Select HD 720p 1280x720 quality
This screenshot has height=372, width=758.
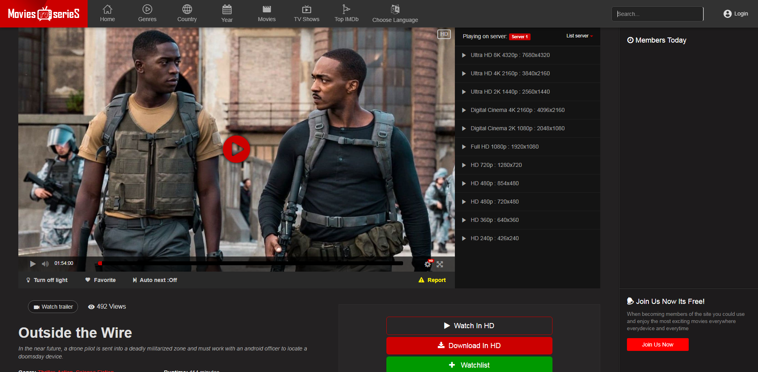coord(527,165)
